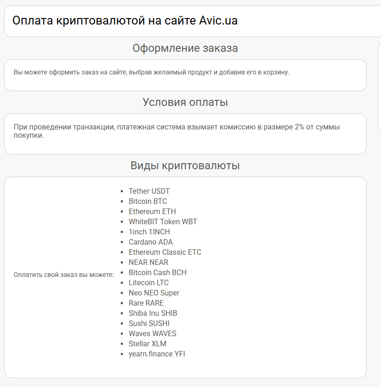Select the 1inch 1INCH list item
This screenshot has height=387, width=381.
click(x=149, y=232)
